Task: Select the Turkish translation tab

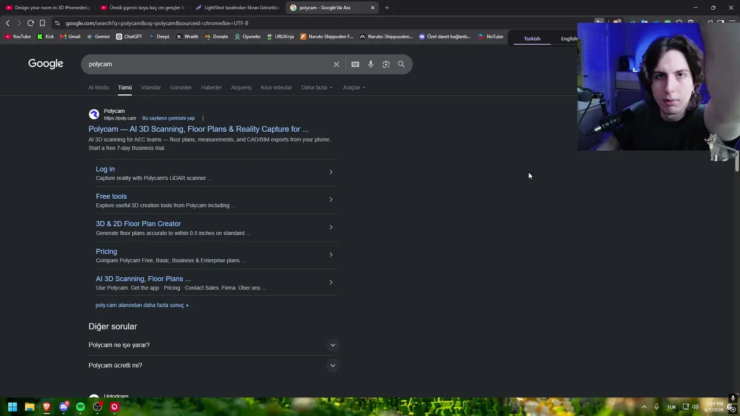Action: pyautogui.click(x=532, y=39)
